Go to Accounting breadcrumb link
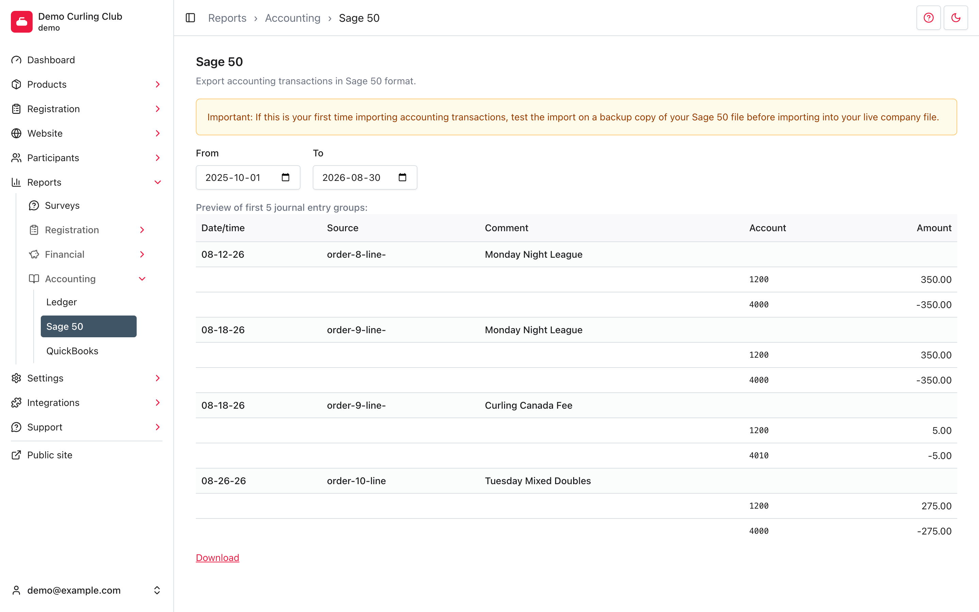The image size is (979, 612). point(292,18)
